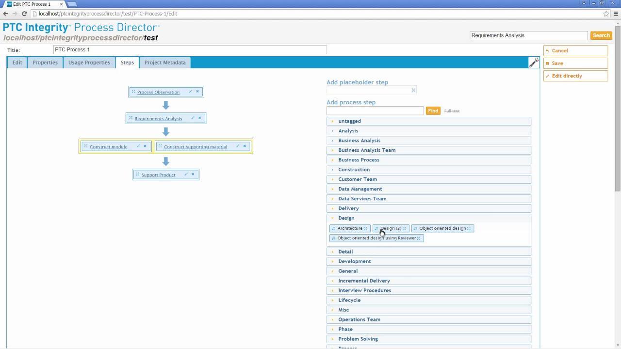Viewport: 621px width, 349px height.
Task: Expand the Construction category
Action: (429, 170)
